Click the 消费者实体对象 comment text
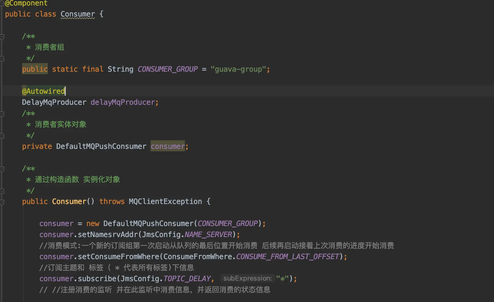Image resolution: width=494 pixels, height=302 pixels. click(x=60, y=124)
